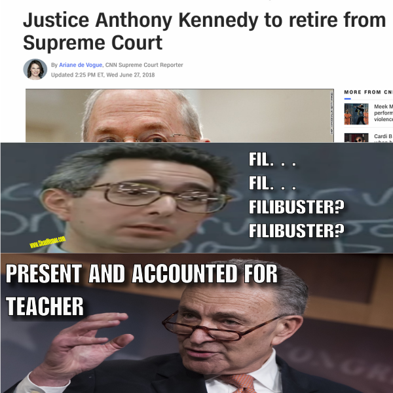Click the Updated 2:25 PM ET timestamp
Screen dimensions: 393x393
[103, 75]
